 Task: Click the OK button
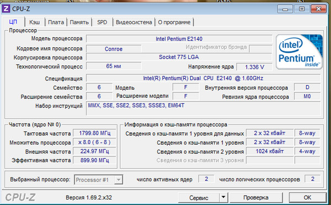click(x=307, y=197)
